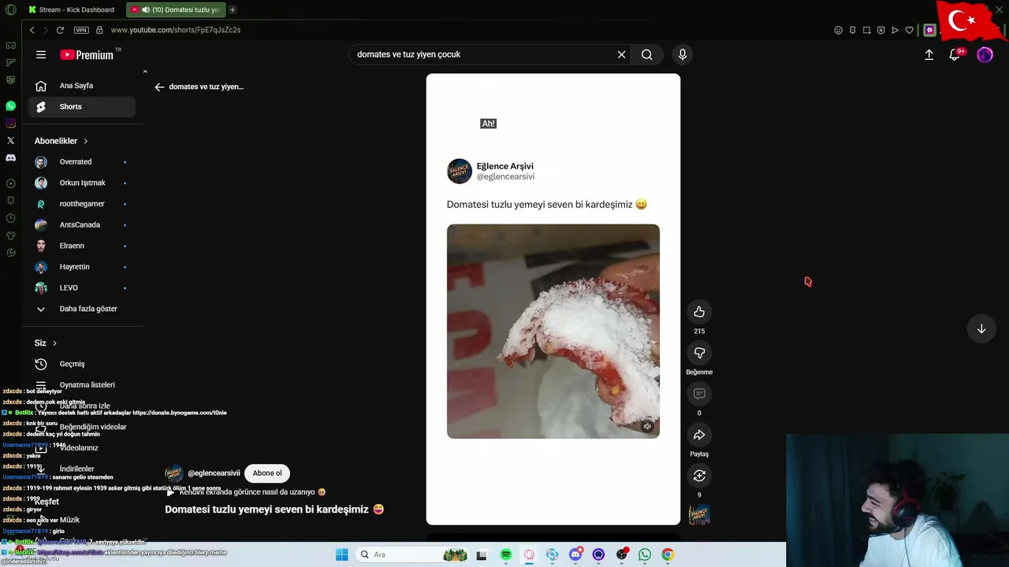Click into the YouTube search field
The width and height of the screenshot is (1009, 567).
tap(482, 54)
